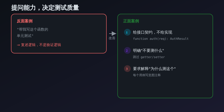Click the small red arrow before 复述逻辑
Image resolution: width=224 pixels, height=112 pixels.
[x=18, y=45]
